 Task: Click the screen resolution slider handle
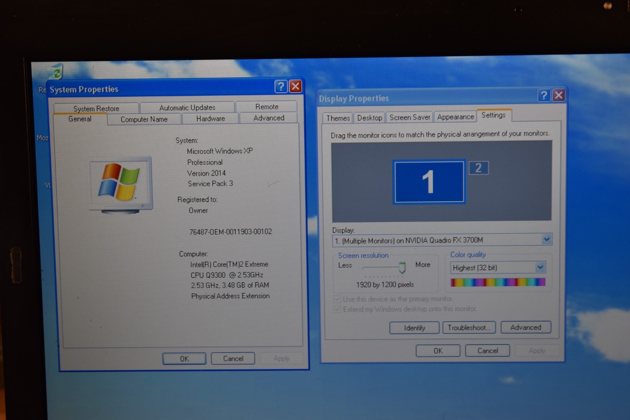[402, 268]
